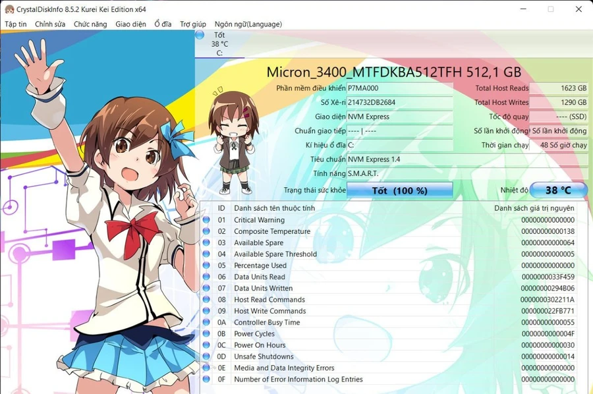
Task: Click the status orb for Unsafe Shutdowns
Action: [206, 356]
